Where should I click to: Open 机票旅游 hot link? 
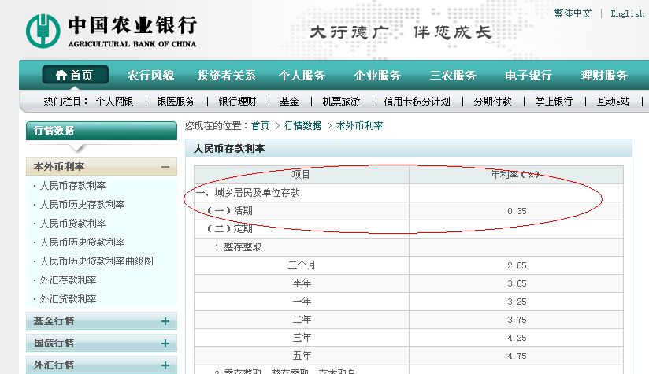[x=342, y=102]
